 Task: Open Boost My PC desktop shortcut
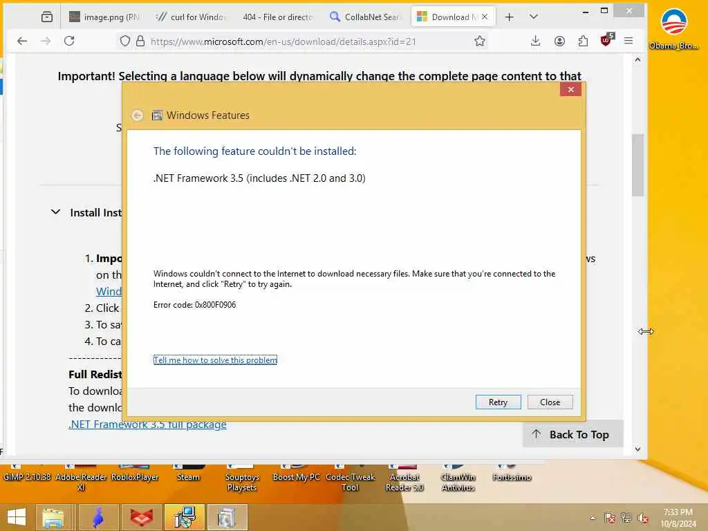[x=296, y=474]
